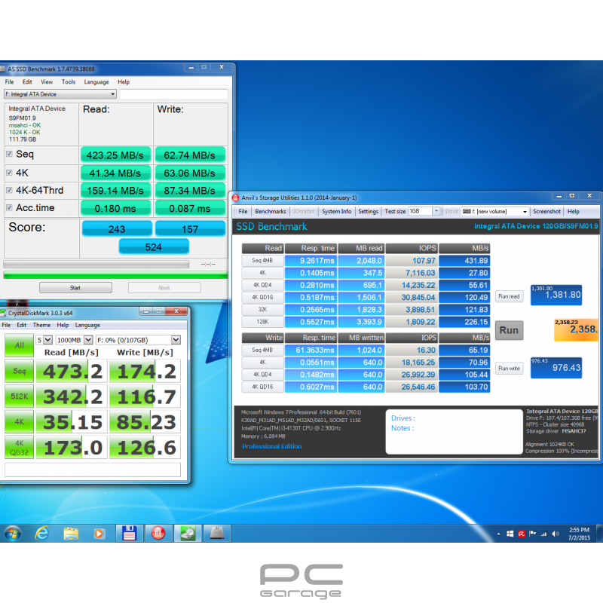This screenshot has height=603, width=603.
Task: Open AS SSD Tools menu
Action: click(x=69, y=82)
